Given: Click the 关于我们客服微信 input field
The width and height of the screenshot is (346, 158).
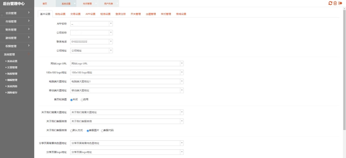Looking at the screenshot, I should (x=125, y=121).
